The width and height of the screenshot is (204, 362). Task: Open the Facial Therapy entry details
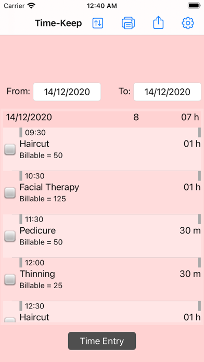point(102,192)
